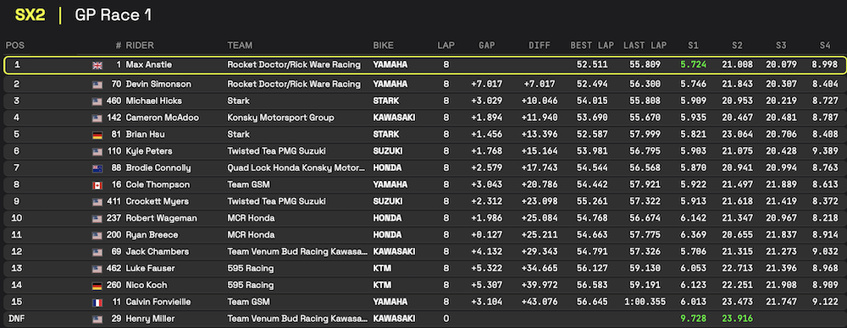Viewport: 847px width, 328px height.
Task: Click the flag icon beside Brodie Connolly
Action: pyautogui.click(x=97, y=168)
